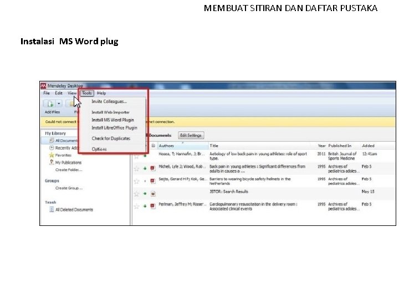Click the Trash section header
This screenshot has height=299, width=399.
pos(50,202)
